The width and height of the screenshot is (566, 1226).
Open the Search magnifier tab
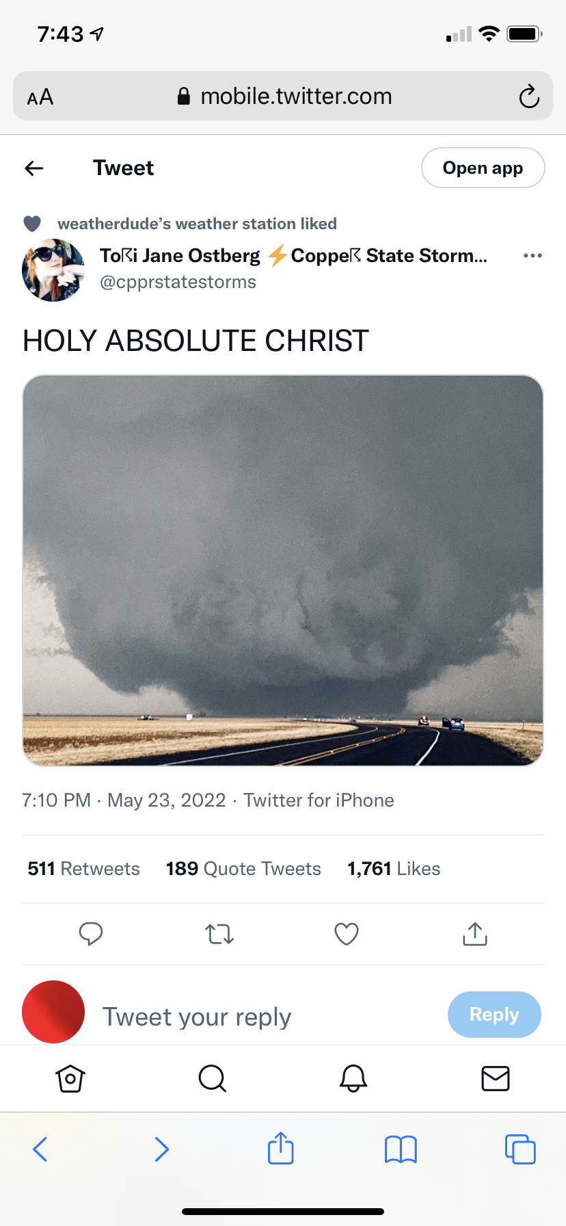click(212, 1079)
